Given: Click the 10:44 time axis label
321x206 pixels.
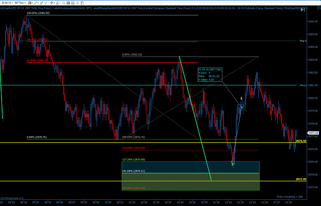Looking at the screenshot, I should click(x=180, y=202).
